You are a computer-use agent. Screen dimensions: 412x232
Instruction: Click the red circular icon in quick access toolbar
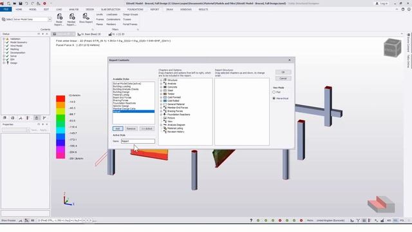44,3
